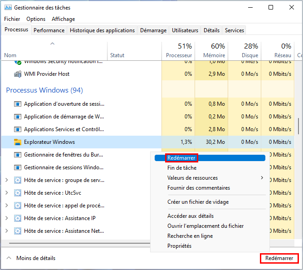Image resolution: width=303 pixels, height=270 pixels.
Task: Click the horizontal scrollbar at the bottom
Action: (x=79, y=243)
